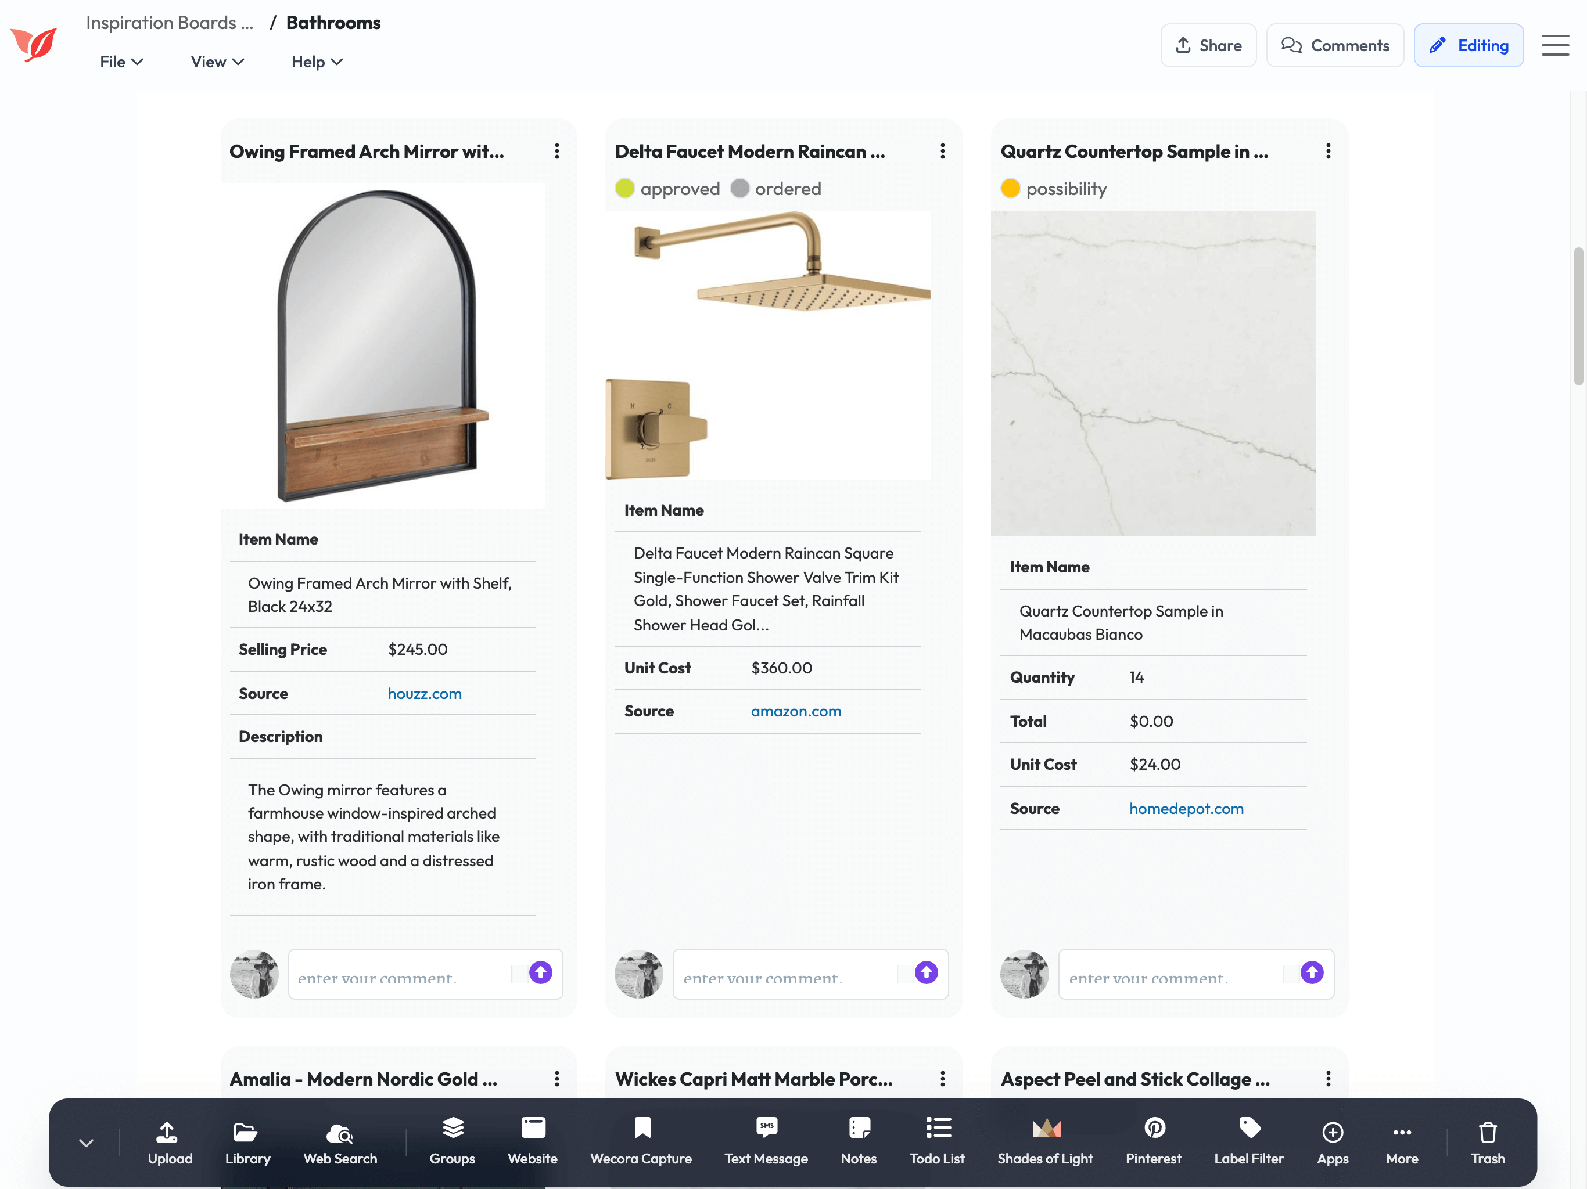Image resolution: width=1587 pixels, height=1189 pixels.
Task: Open the Groups tool
Action: pyautogui.click(x=452, y=1141)
